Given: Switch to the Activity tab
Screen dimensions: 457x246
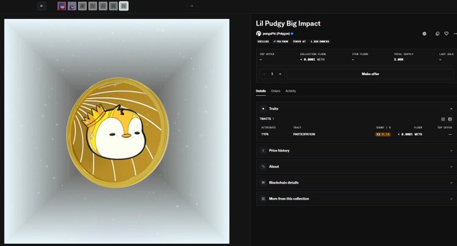Looking at the screenshot, I should (x=290, y=91).
